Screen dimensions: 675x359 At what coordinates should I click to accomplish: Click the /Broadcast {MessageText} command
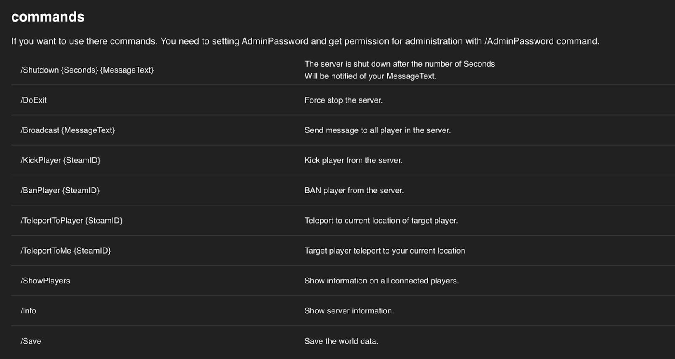point(67,130)
